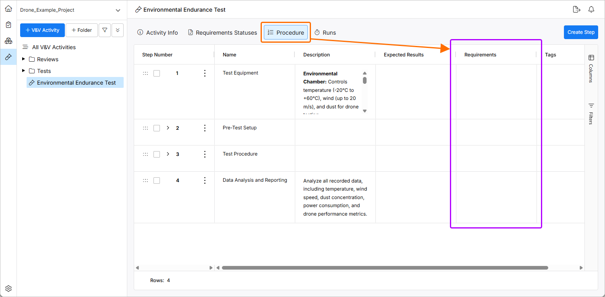605x297 pixels.
Task: Click the home icon in left sidebar
Action: tap(8, 8)
